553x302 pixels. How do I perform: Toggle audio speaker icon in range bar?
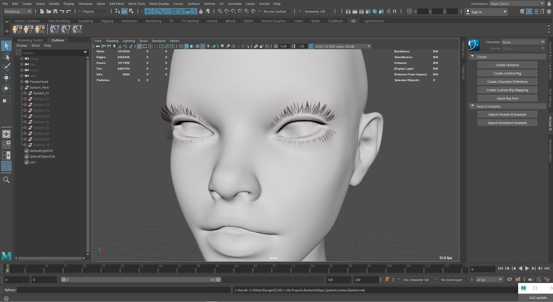pos(530,280)
